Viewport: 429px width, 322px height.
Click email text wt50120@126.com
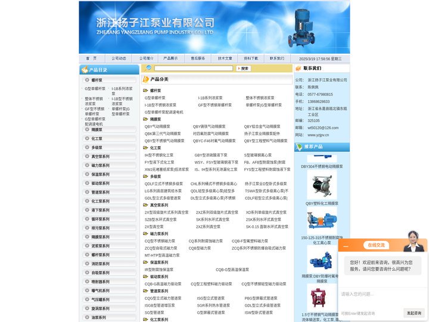pyautogui.click(x=323, y=128)
